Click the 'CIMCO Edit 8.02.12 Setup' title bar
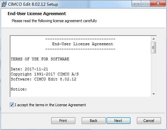 point(33,4)
